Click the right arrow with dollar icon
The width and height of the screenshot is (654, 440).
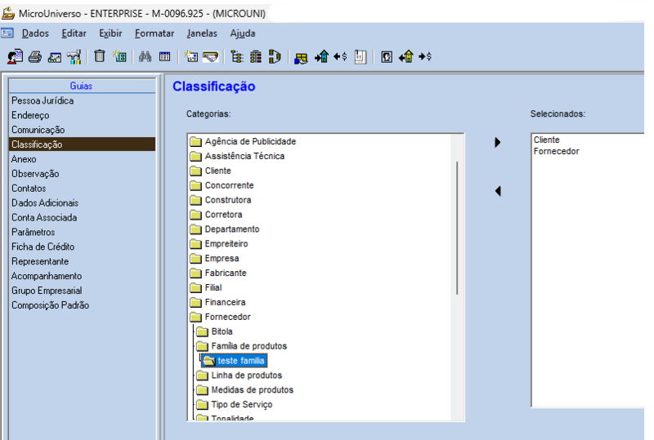(x=425, y=56)
